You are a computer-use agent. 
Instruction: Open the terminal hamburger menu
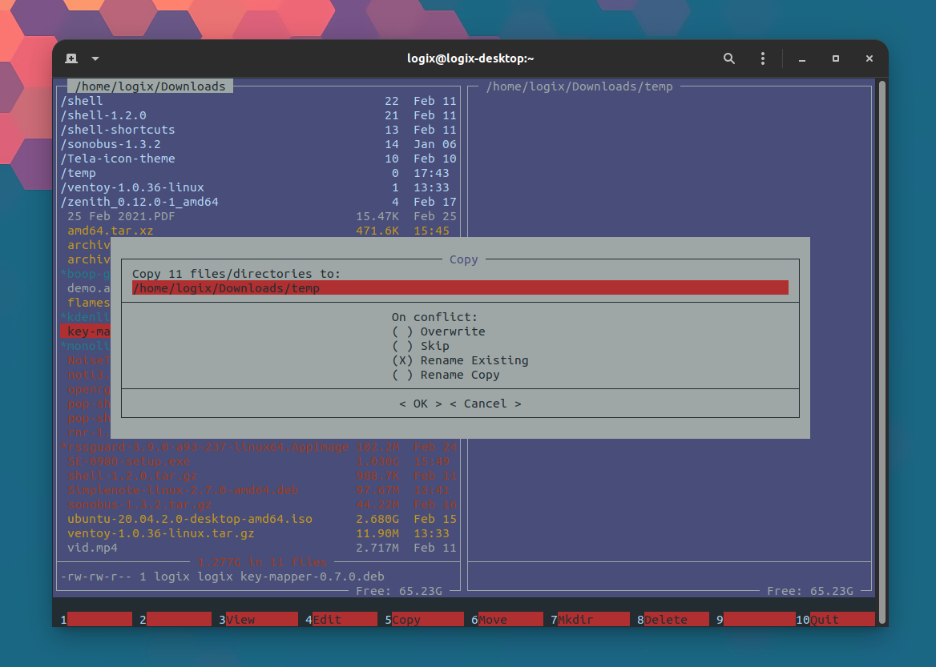[762, 58]
